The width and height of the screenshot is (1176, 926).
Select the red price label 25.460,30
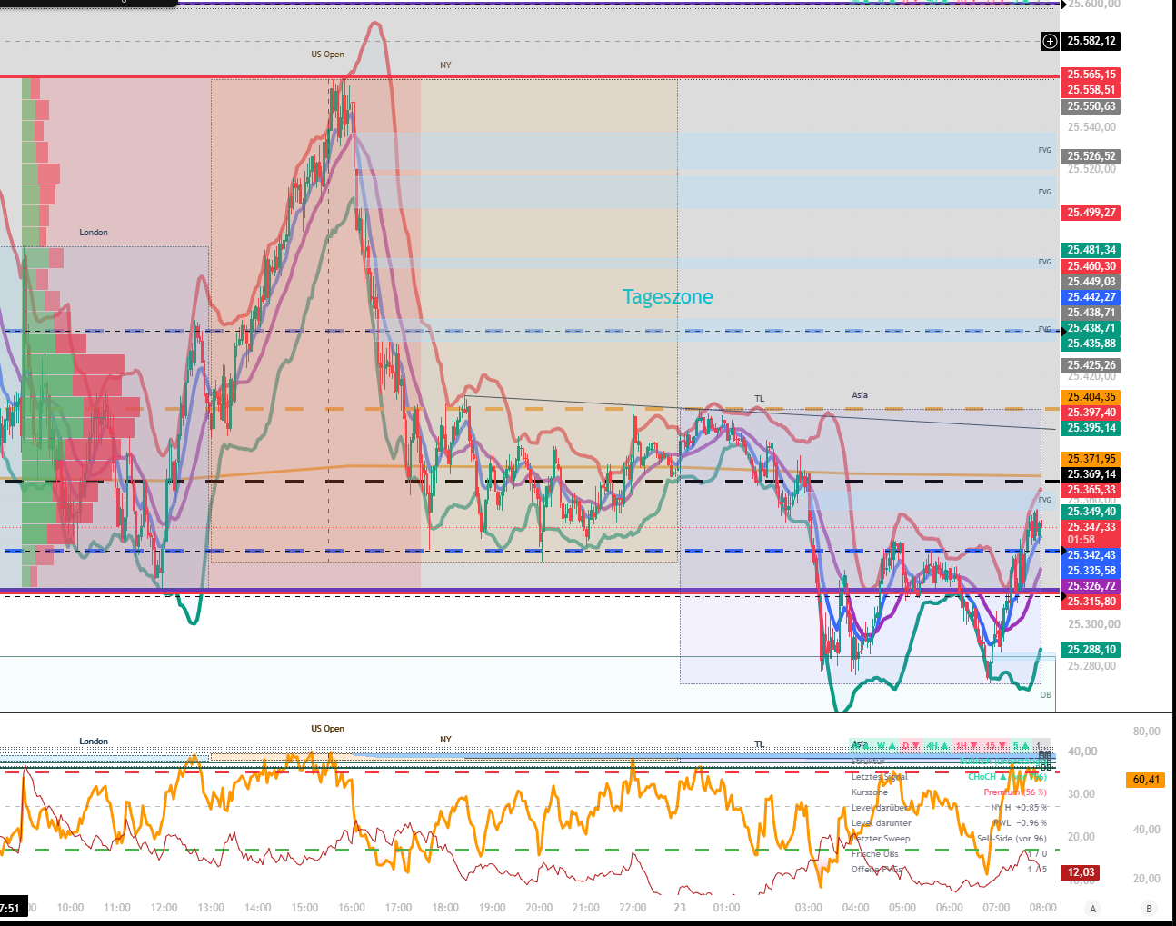pyautogui.click(x=1091, y=266)
